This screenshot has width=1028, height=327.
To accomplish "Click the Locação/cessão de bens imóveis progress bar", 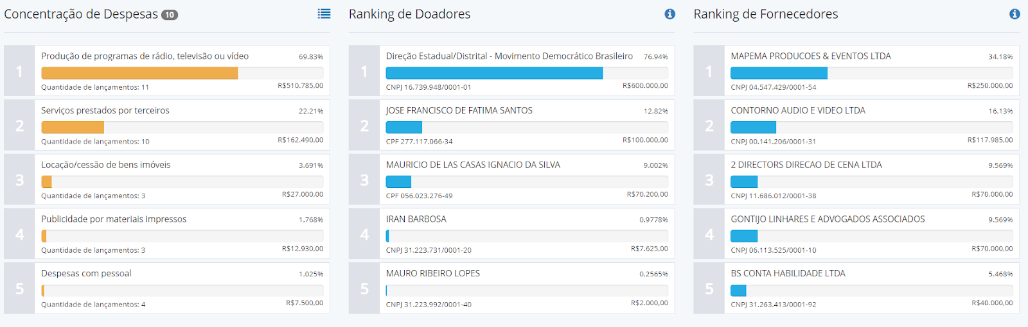I will coord(182,181).
